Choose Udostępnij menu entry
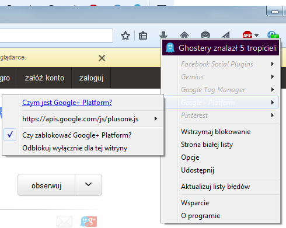 click(x=197, y=170)
